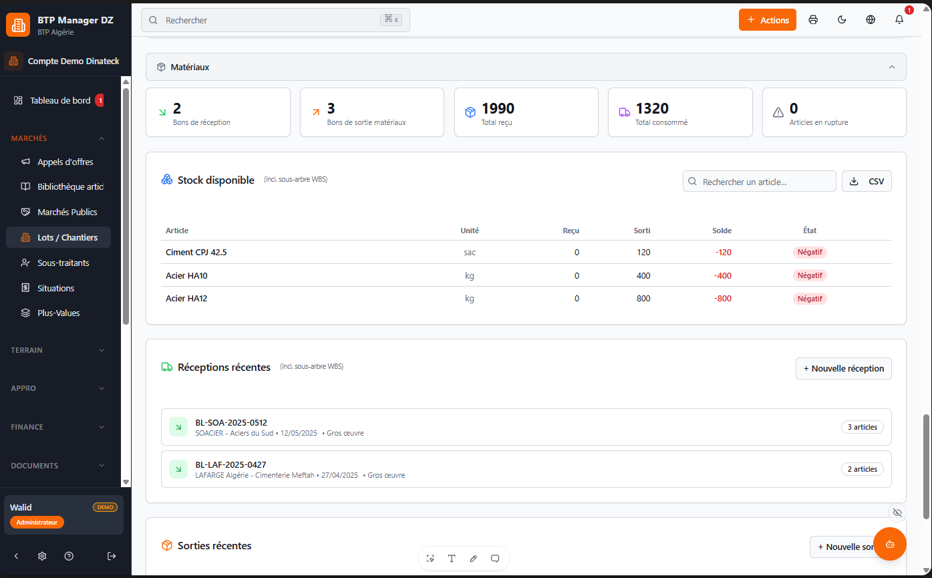This screenshot has width=932, height=578.
Task: Click the green arrow icon of BL-LAF-2025-0427
Action: pos(178,469)
